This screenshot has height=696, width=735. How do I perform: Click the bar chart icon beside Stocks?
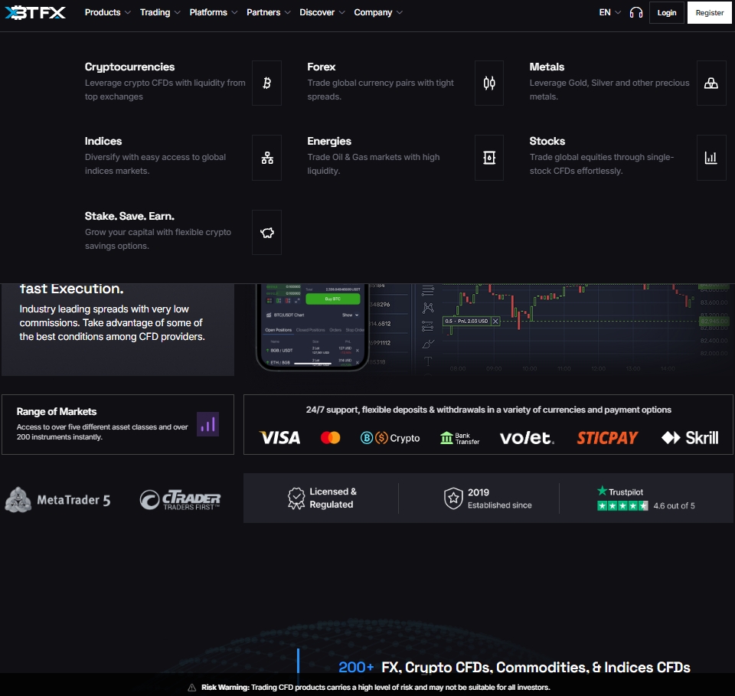point(711,158)
